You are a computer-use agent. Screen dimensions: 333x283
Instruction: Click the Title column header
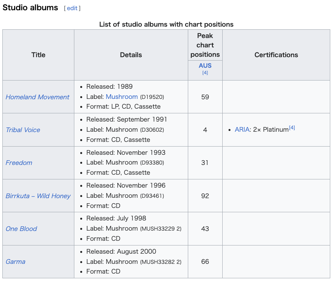click(x=38, y=55)
